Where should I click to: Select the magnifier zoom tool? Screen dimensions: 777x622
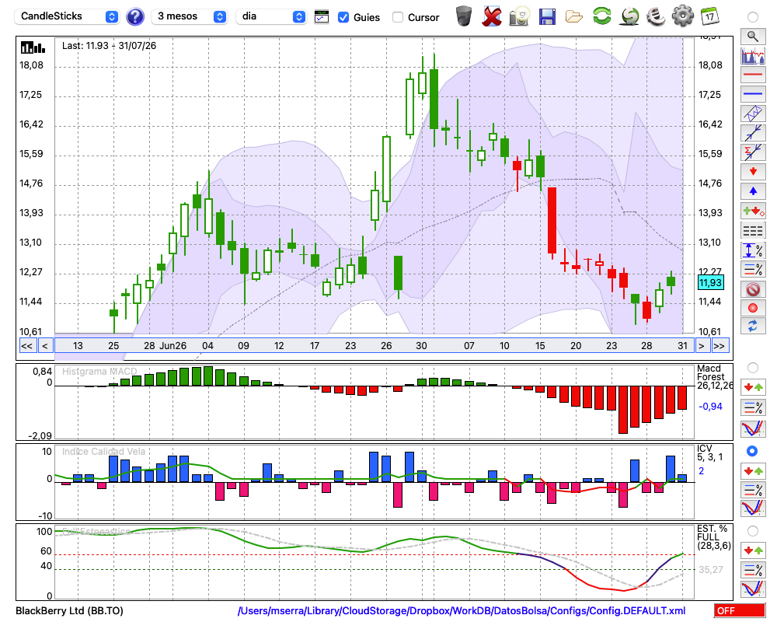tap(753, 37)
